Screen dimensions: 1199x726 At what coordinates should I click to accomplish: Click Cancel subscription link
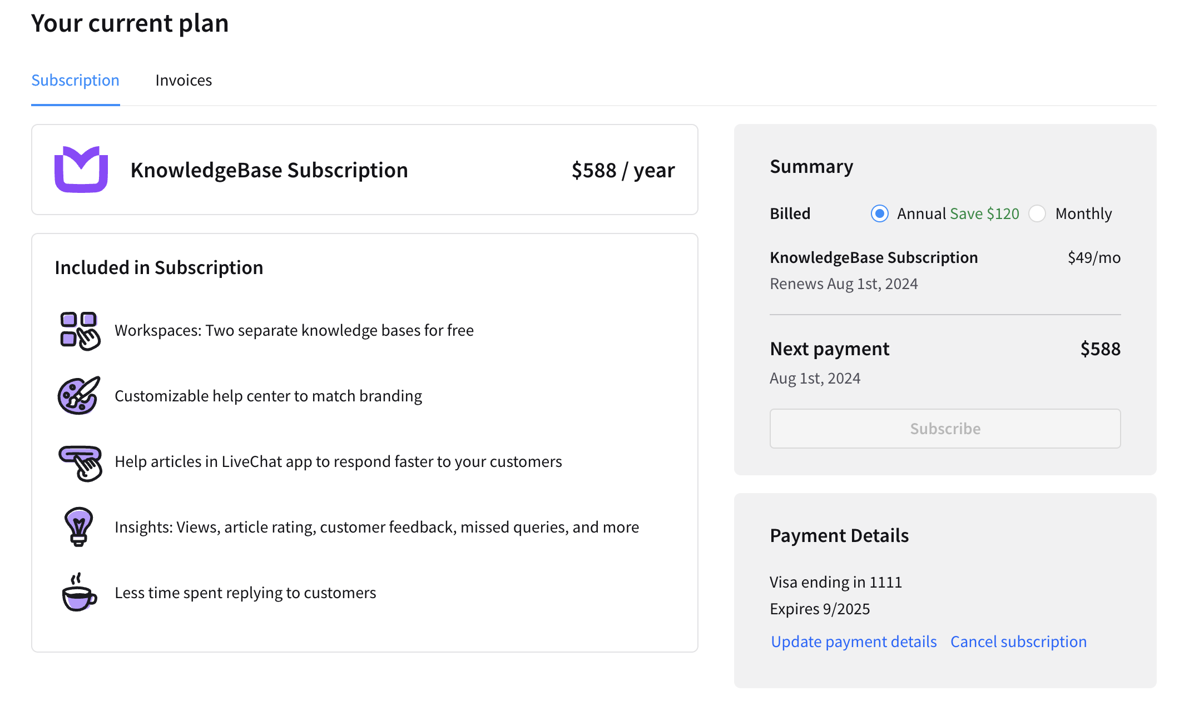[x=1018, y=642]
